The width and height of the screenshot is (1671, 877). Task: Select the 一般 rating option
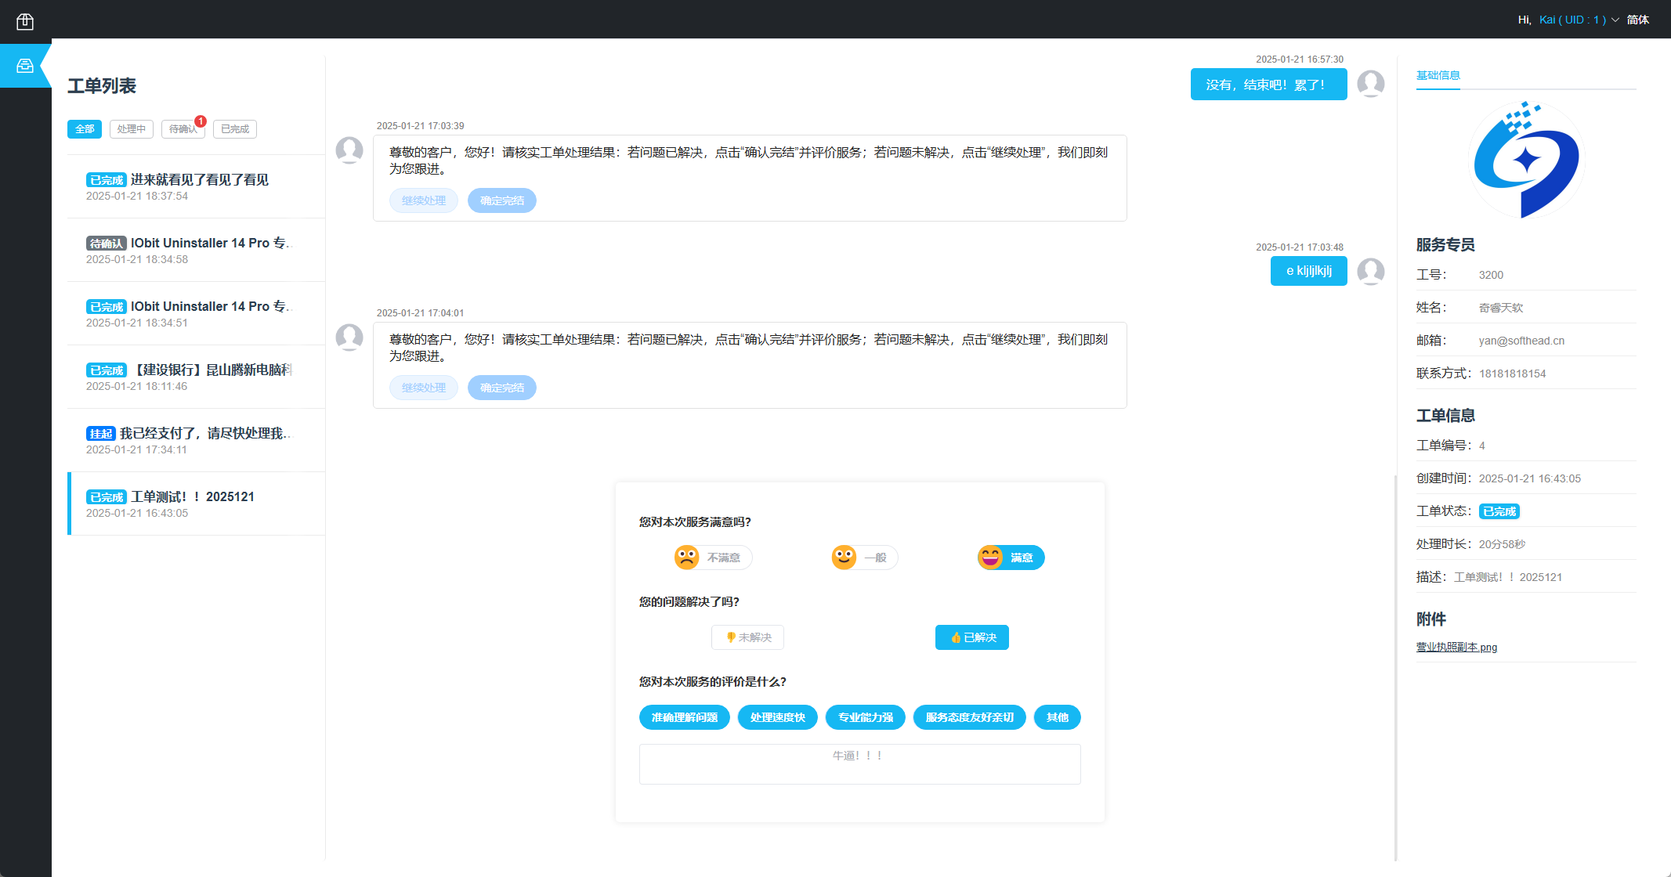point(863,557)
